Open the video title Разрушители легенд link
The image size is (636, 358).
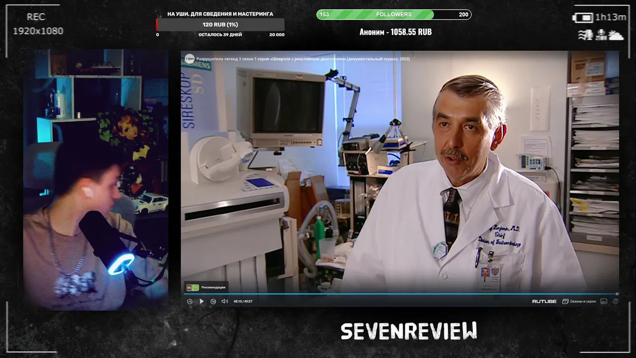click(303, 59)
